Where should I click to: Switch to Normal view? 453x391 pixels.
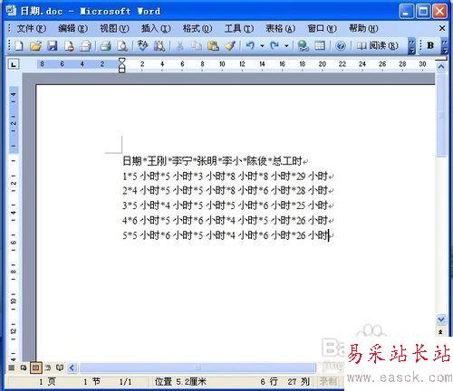click(x=12, y=367)
